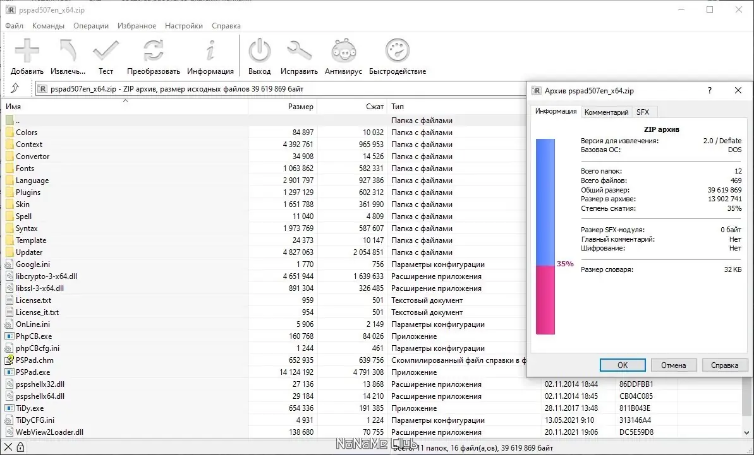Click the lock icon in status bar

(x=20, y=447)
